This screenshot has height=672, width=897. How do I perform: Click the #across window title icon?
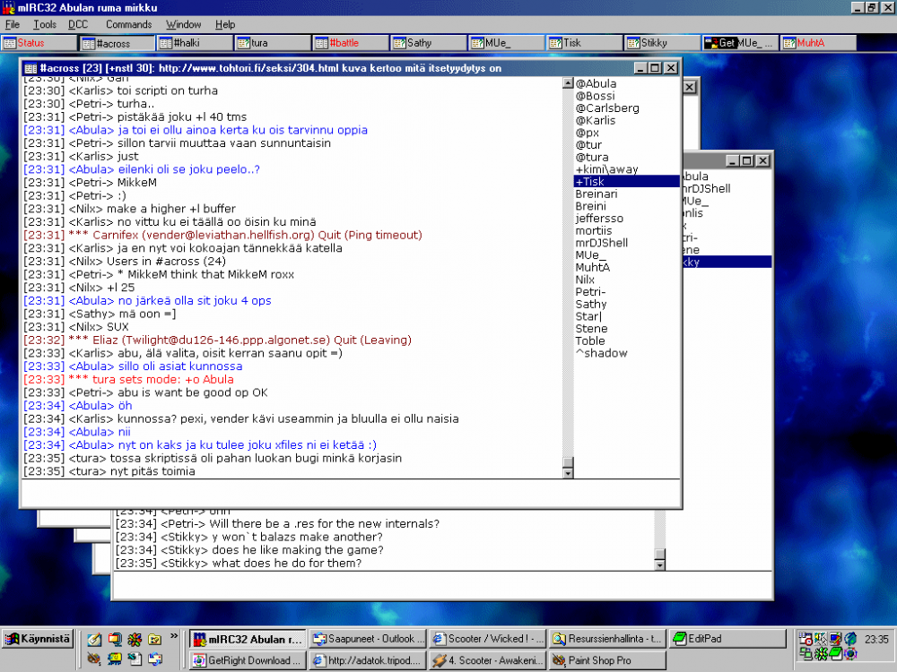tap(30, 68)
